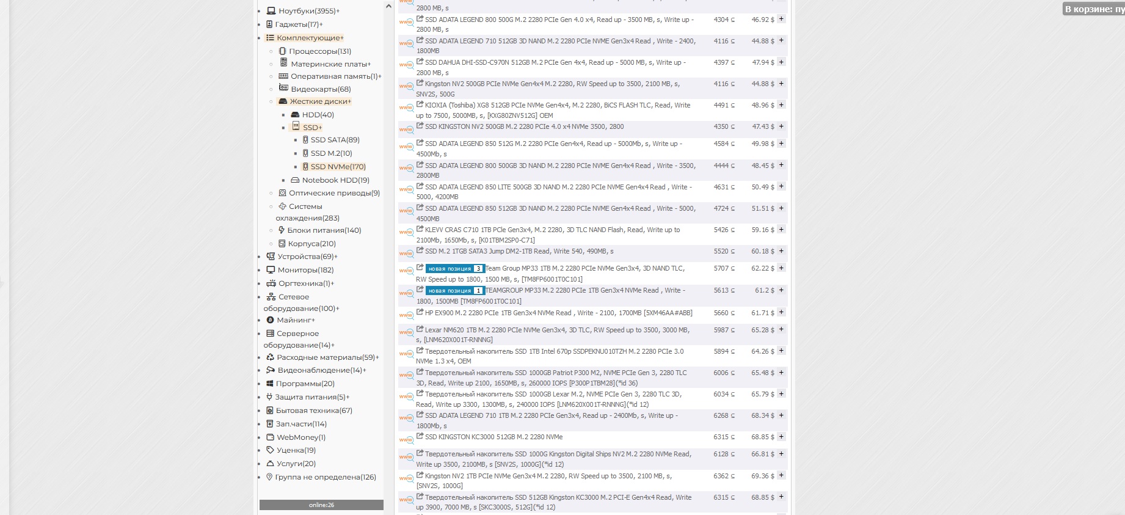Open product Kingston NV2 1TB PCIe NVMe

click(x=544, y=481)
